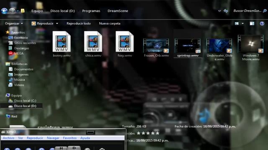The image size is (268, 150).
Task: Open the Documentos library
Action: pyautogui.click(x=23, y=69)
